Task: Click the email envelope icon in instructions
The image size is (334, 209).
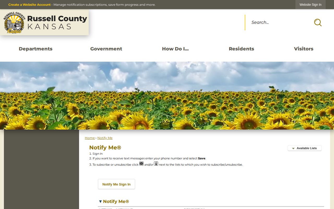Action: click(x=141, y=164)
